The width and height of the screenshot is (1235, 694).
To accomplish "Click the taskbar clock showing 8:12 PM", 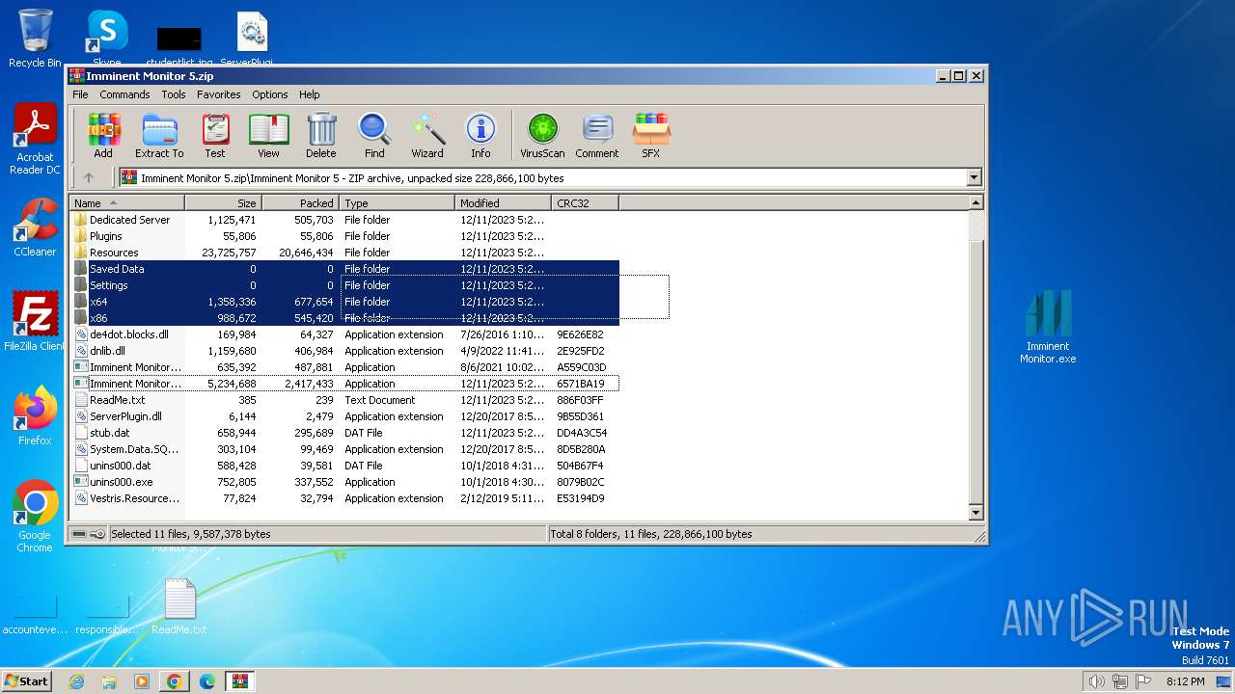I will click(x=1185, y=681).
